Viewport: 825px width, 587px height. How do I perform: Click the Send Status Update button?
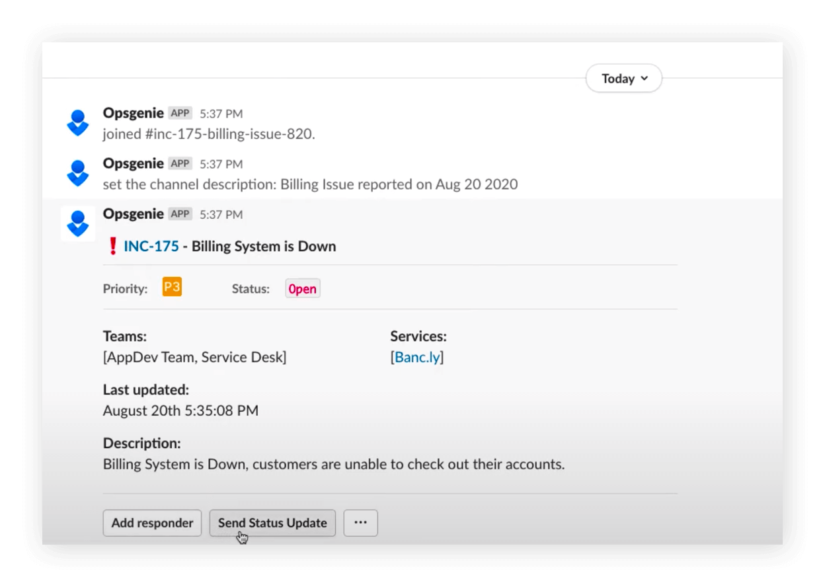[272, 522]
